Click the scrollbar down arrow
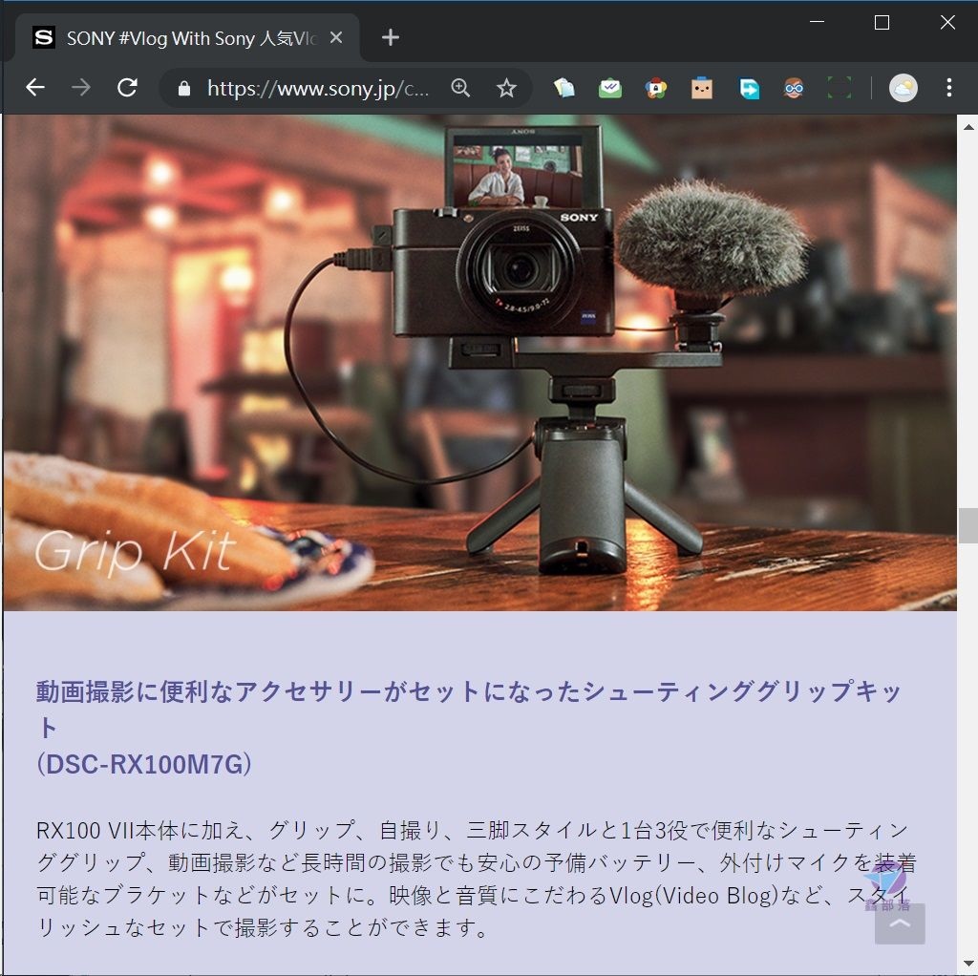Viewport: 978px width, 976px height. (968, 965)
